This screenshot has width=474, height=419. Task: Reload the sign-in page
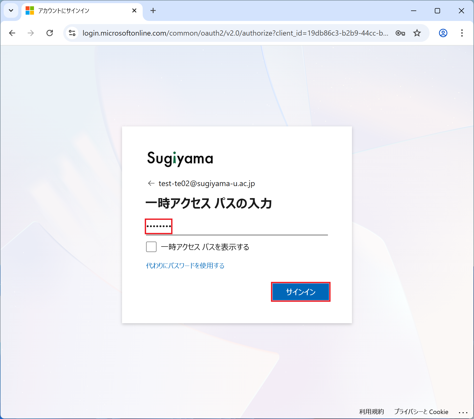[x=50, y=33]
